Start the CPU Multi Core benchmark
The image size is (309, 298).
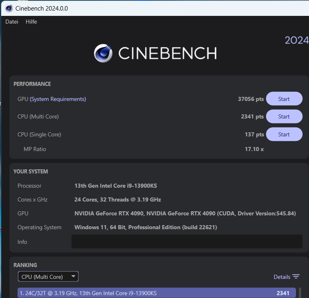pos(284,116)
